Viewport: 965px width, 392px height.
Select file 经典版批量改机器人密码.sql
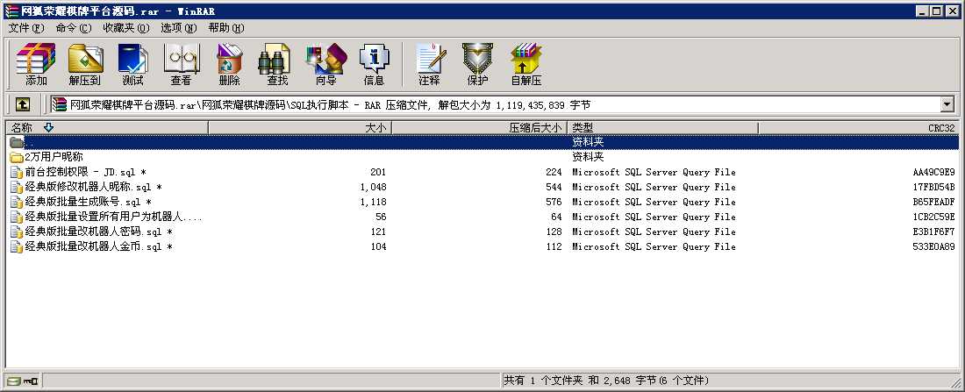(x=98, y=232)
